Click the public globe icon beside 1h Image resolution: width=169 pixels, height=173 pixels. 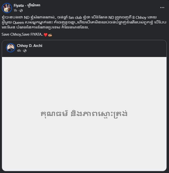(21, 11)
